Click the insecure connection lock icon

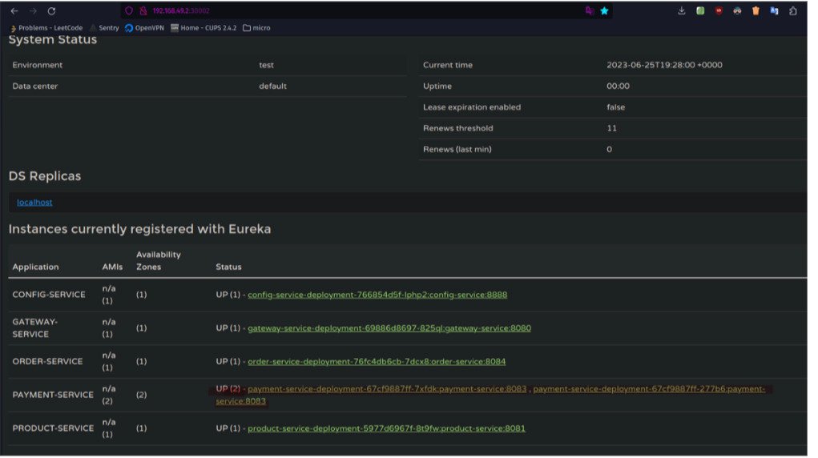pyautogui.click(x=143, y=10)
